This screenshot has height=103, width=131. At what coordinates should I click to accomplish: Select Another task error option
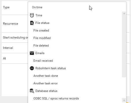pyautogui.click(x=46, y=83)
